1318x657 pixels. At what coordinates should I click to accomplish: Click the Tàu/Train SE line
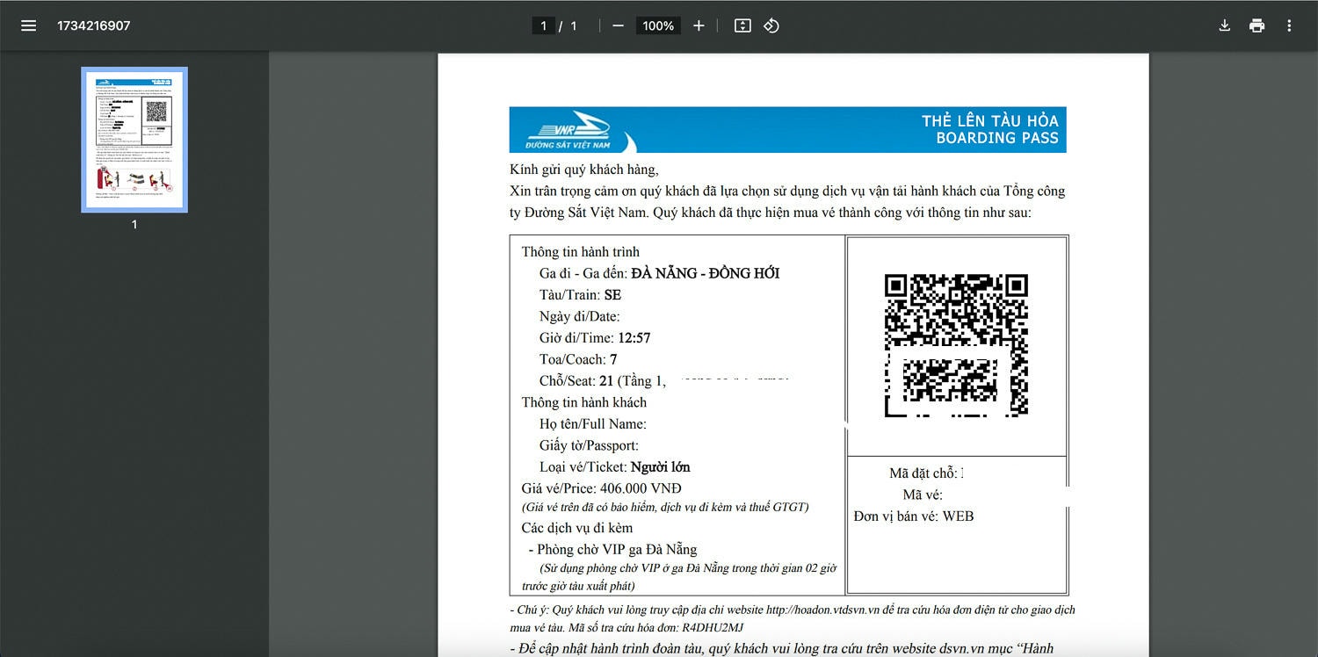pyautogui.click(x=580, y=294)
